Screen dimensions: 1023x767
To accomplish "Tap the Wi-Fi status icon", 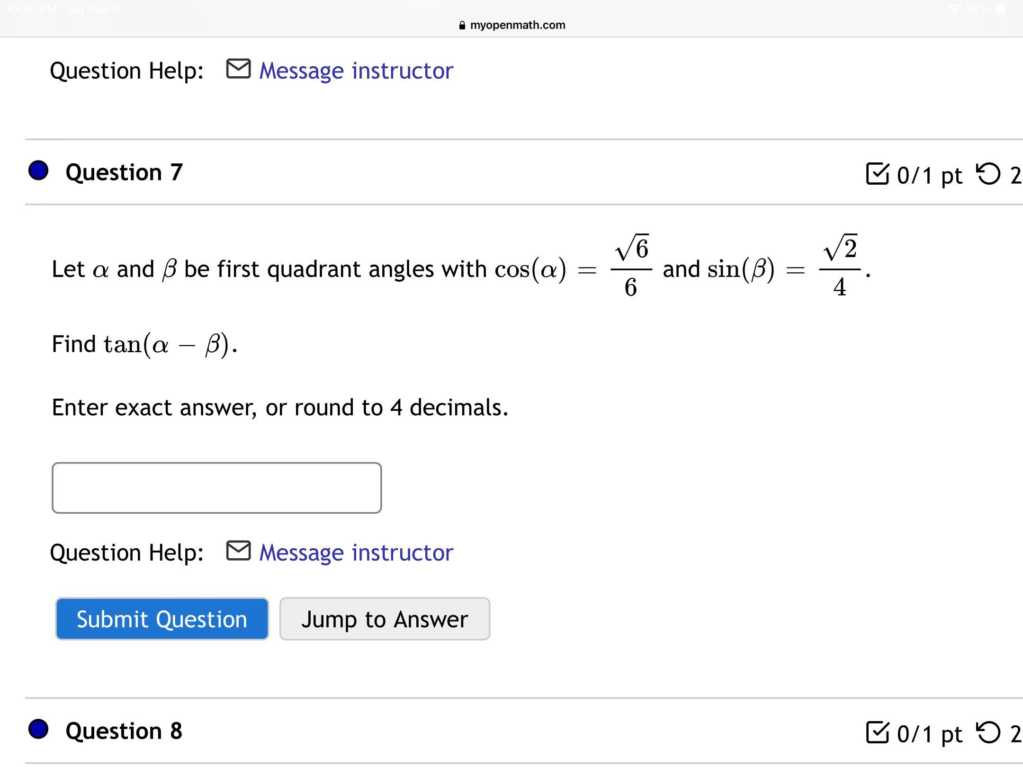I will [955, 9].
